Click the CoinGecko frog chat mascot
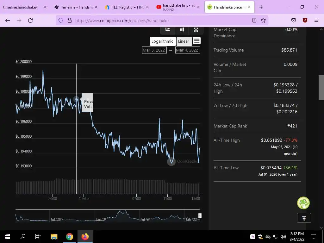Image resolution: width=324 pixels, height=243 pixels. (303, 203)
